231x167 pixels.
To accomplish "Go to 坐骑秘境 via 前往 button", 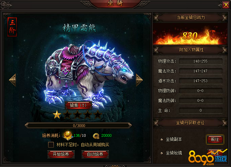I will [215, 153].
